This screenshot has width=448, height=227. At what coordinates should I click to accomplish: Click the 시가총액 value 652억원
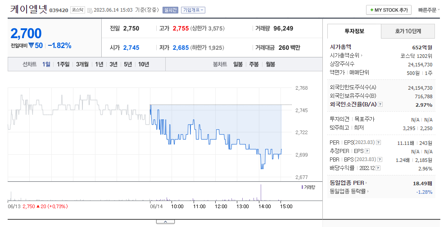422,48
